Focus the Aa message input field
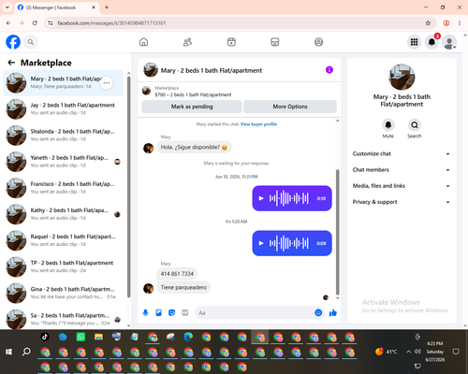Screen dimensions: 468x374 click(x=259, y=312)
